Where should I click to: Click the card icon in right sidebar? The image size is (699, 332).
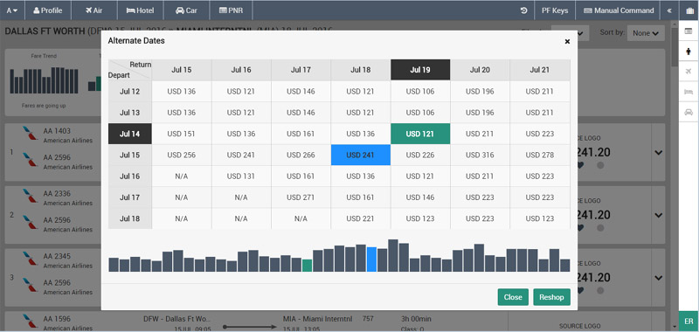pos(689,31)
